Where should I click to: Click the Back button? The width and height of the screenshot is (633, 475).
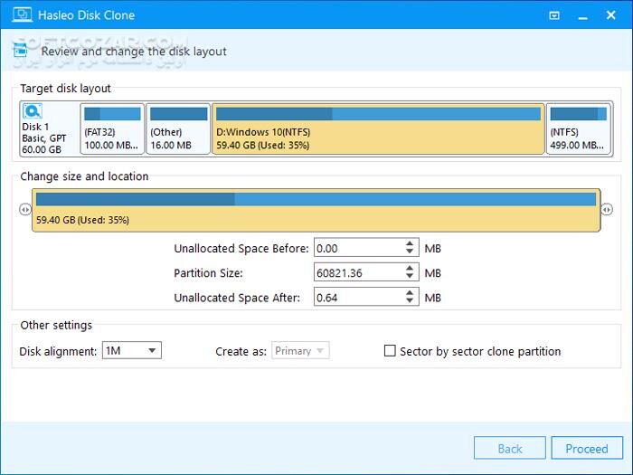click(x=510, y=448)
